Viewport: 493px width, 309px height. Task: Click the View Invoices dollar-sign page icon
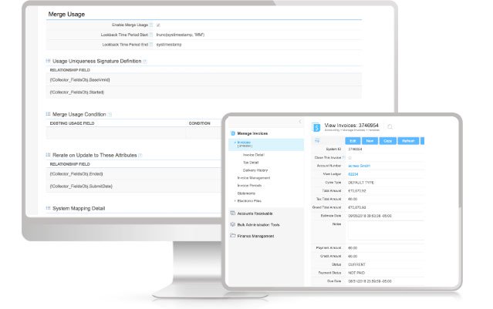tap(316, 127)
